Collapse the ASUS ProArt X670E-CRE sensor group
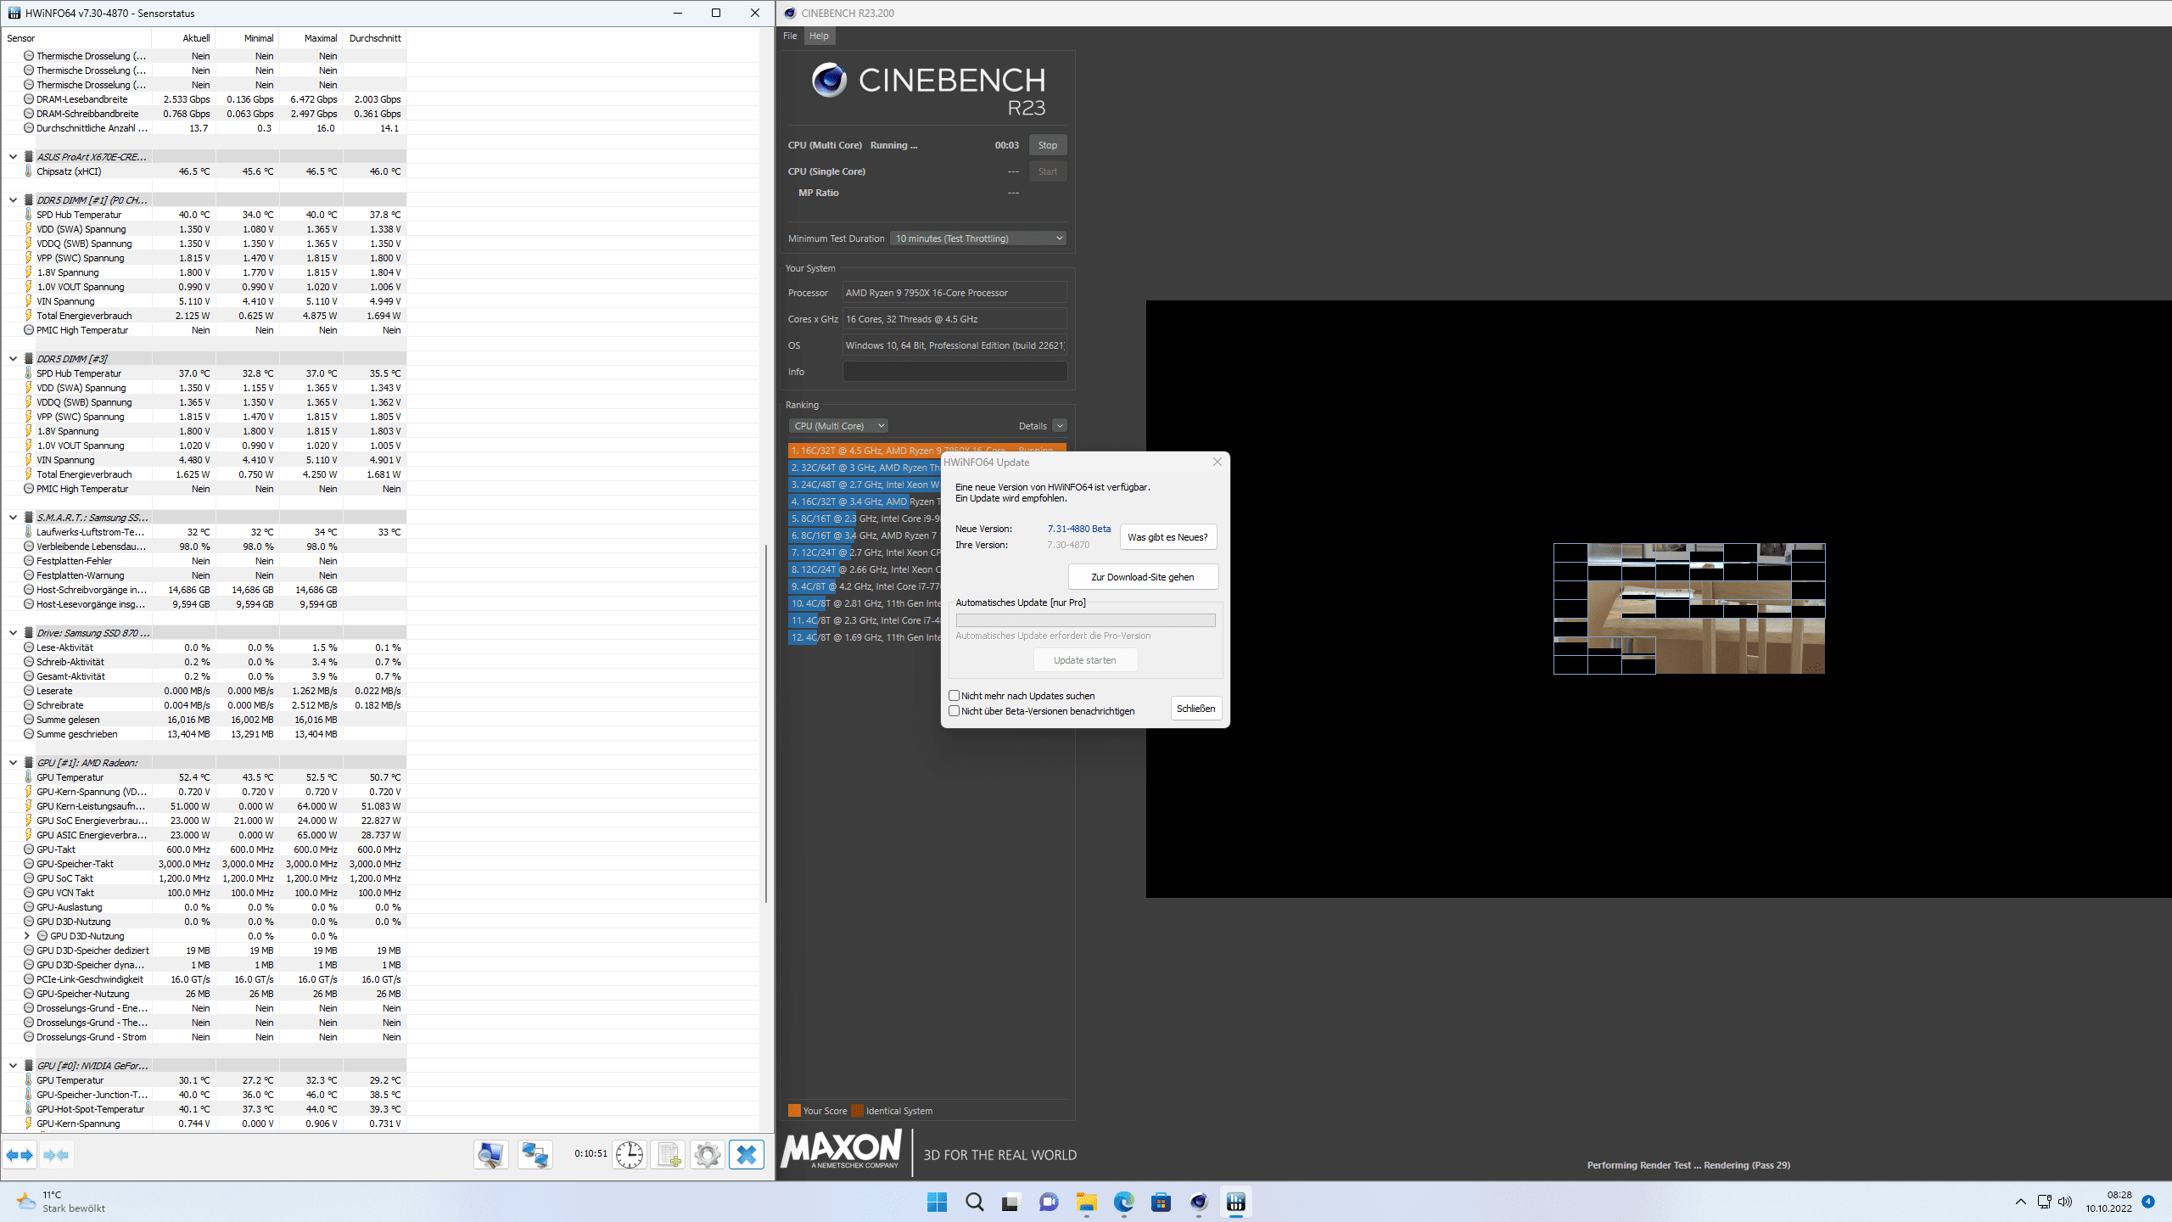This screenshot has height=1222, width=2172. 13,157
